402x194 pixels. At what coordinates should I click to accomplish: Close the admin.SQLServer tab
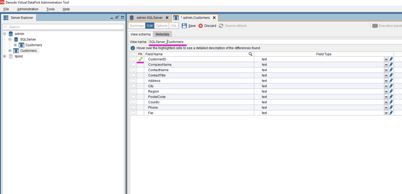[167, 18]
